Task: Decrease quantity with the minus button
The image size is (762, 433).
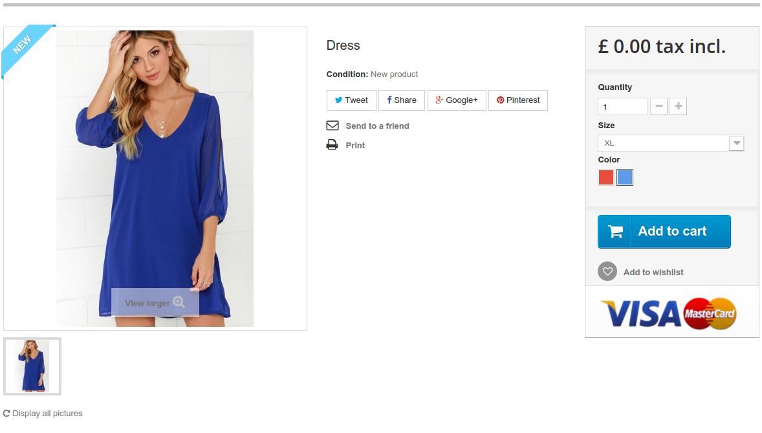Action: (659, 106)
